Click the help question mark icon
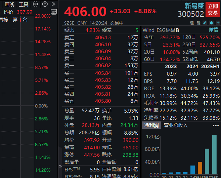The height and width of the screenshot is (178, 221). (45, 4)
